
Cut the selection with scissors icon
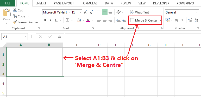pyautogui.click(x=18, y=10)
